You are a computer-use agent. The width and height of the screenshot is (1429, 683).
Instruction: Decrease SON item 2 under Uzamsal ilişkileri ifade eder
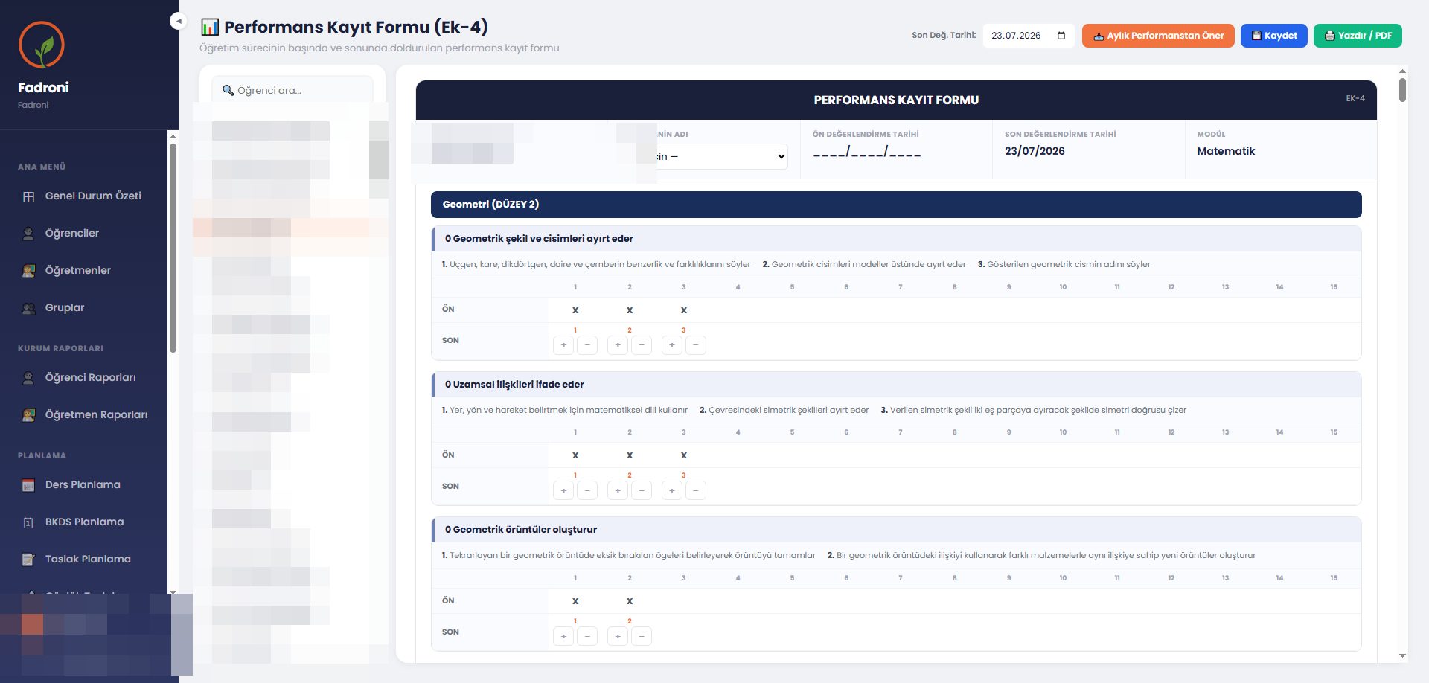point(642,490)
